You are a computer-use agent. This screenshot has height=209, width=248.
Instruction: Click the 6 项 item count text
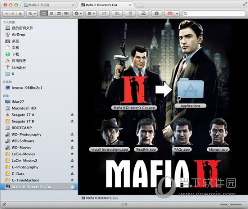click(124, 204)
